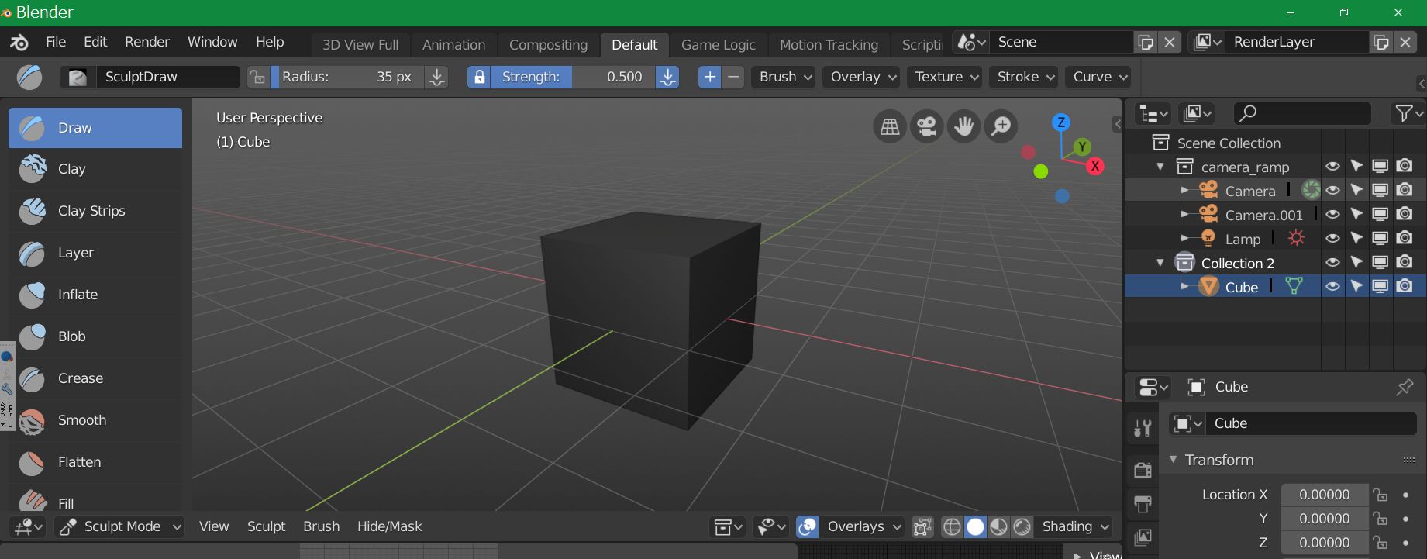This screenshot has width=1427, height=559.
Task: Toggle radius pressure sensitivity
Action: pyautogui.click(x=437, y=77)
